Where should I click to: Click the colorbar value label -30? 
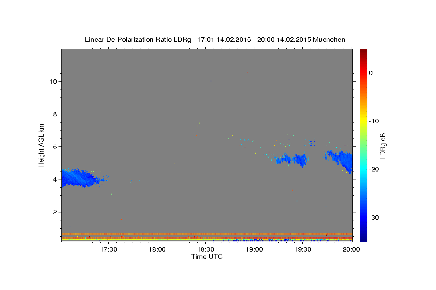click(374, 217)
